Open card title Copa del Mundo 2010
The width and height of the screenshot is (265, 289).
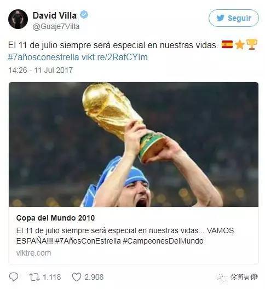pos(55,218)
